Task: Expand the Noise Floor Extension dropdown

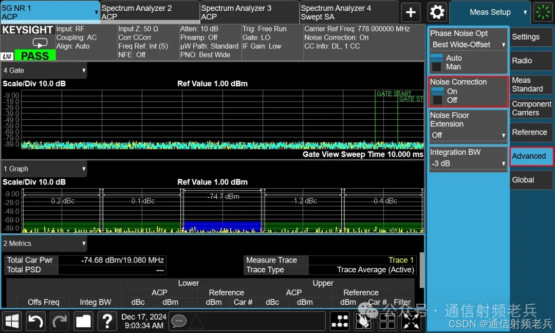Action: (468, 135)
